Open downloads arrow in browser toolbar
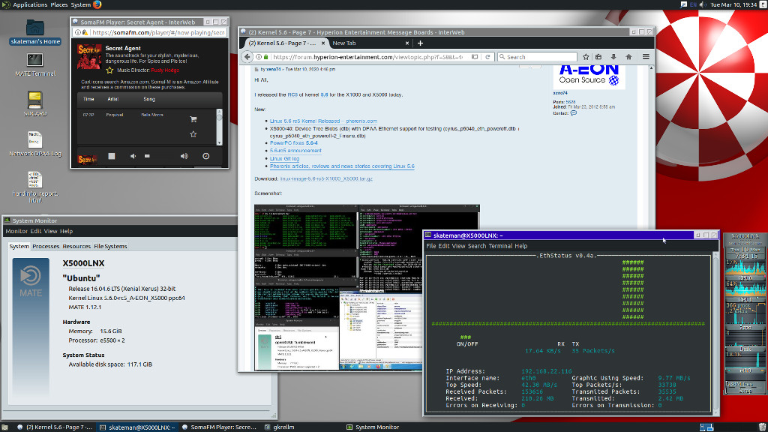 (x=613, y=57)
